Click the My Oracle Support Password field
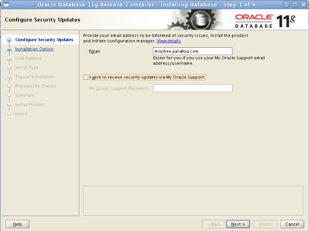 tap(193, 88)
